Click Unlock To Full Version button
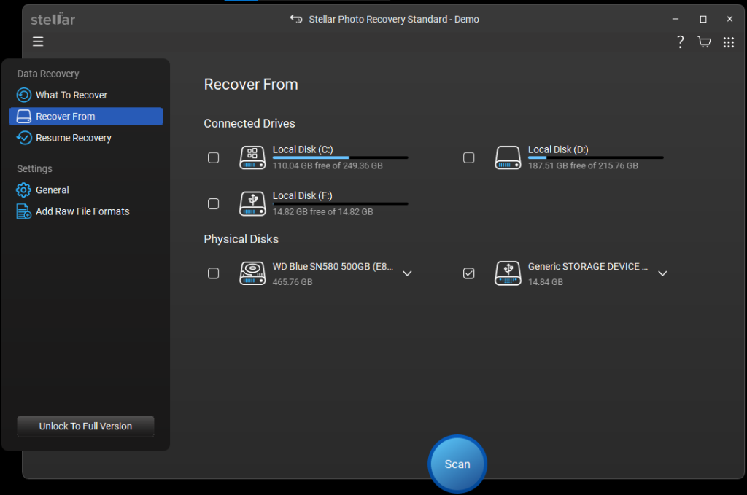The height and width of the screenshot is (495, 747). pyautogui.click(x=86, y=426)
